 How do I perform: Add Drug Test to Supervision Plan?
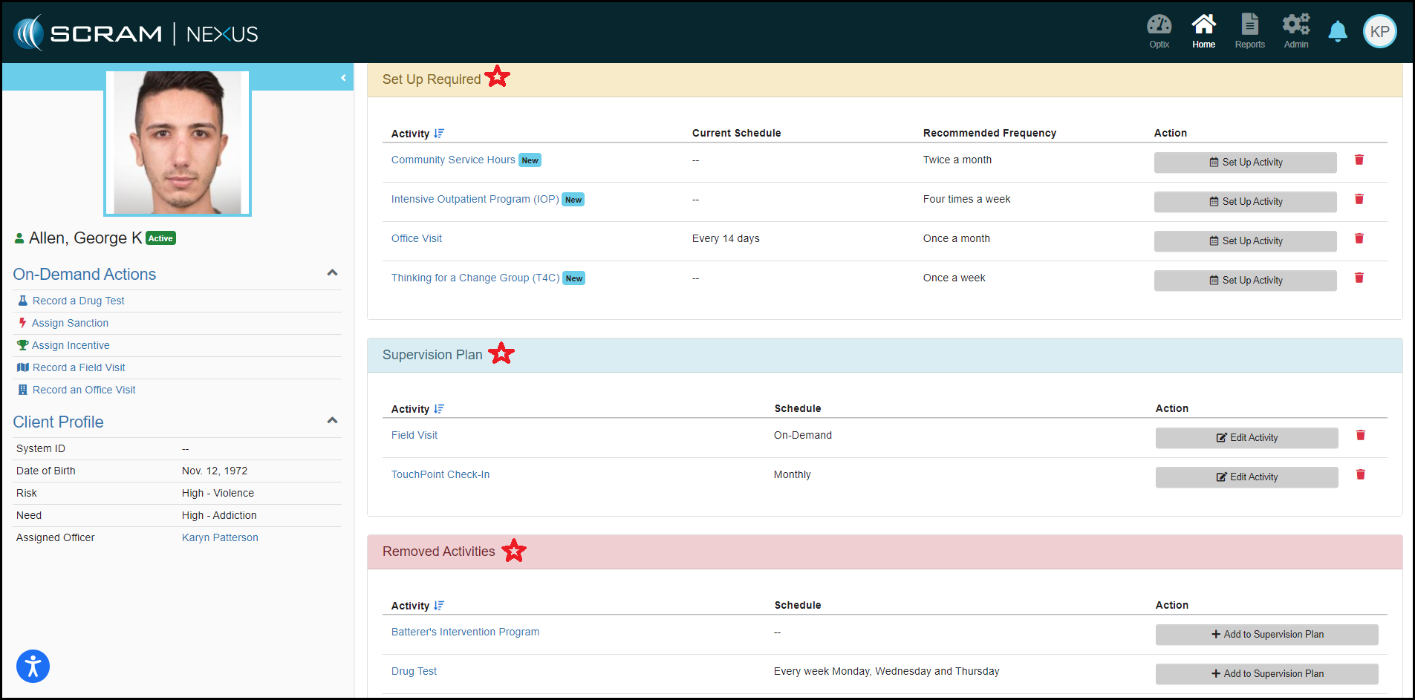click(1266, 674)
